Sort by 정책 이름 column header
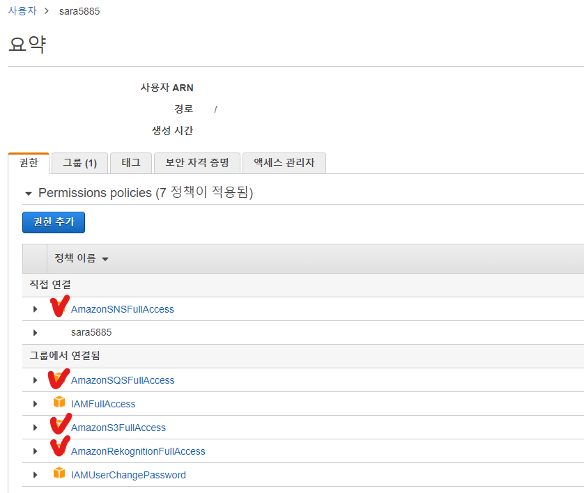Screen dimensions: 584x493 [x=82, y=258]
